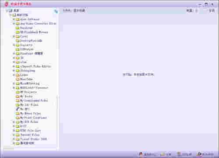Open the My Projects folder
Screen dimensions: 219x158
click(28, 92)
